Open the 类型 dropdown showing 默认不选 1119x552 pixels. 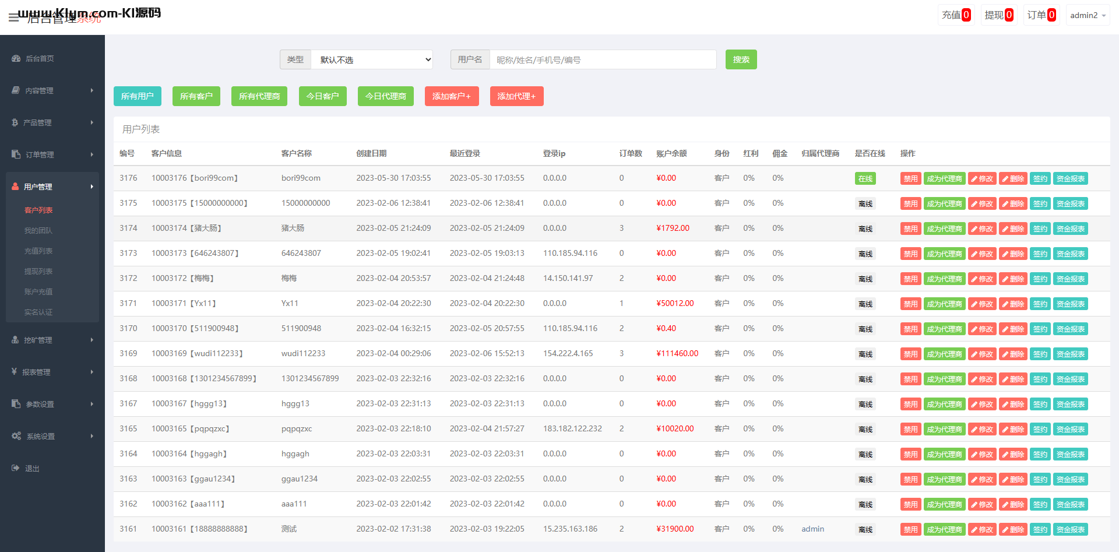coord(372,59)
